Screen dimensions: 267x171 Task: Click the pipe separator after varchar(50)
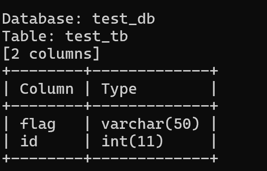coord(214,124)
